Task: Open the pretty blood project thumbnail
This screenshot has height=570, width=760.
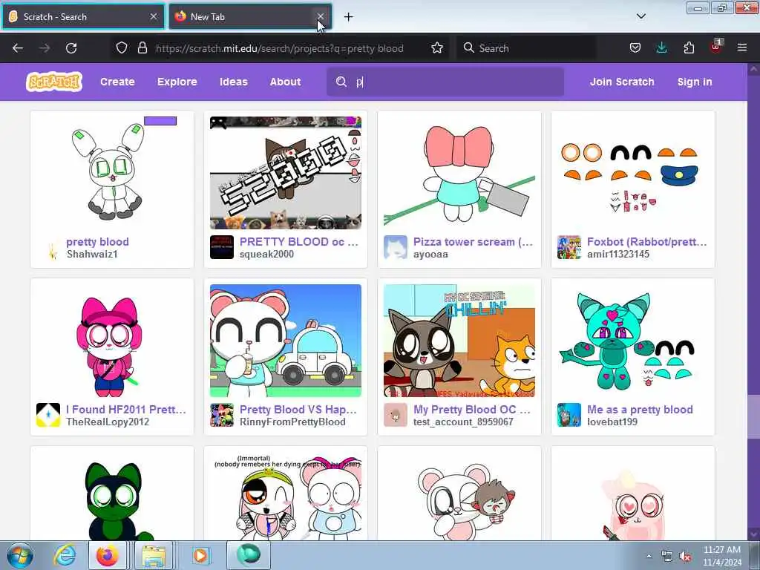Action: tap(112, 172)
